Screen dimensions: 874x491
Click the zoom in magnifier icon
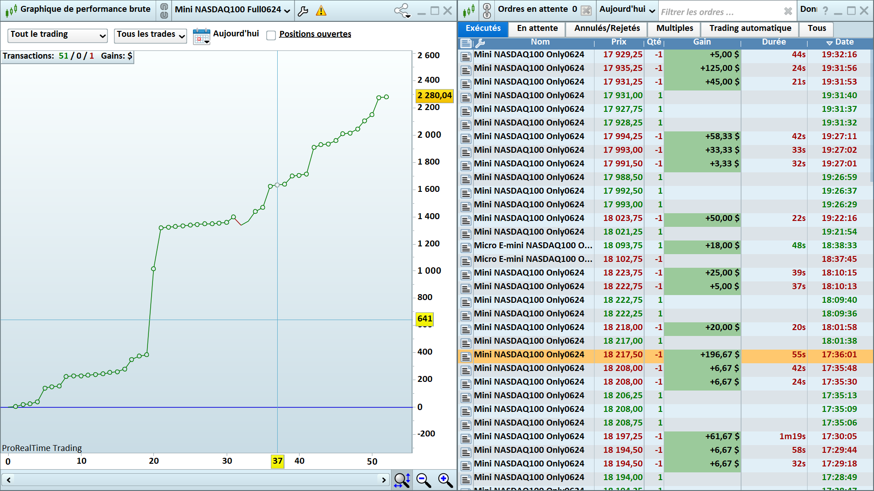[x=445, y=480]
